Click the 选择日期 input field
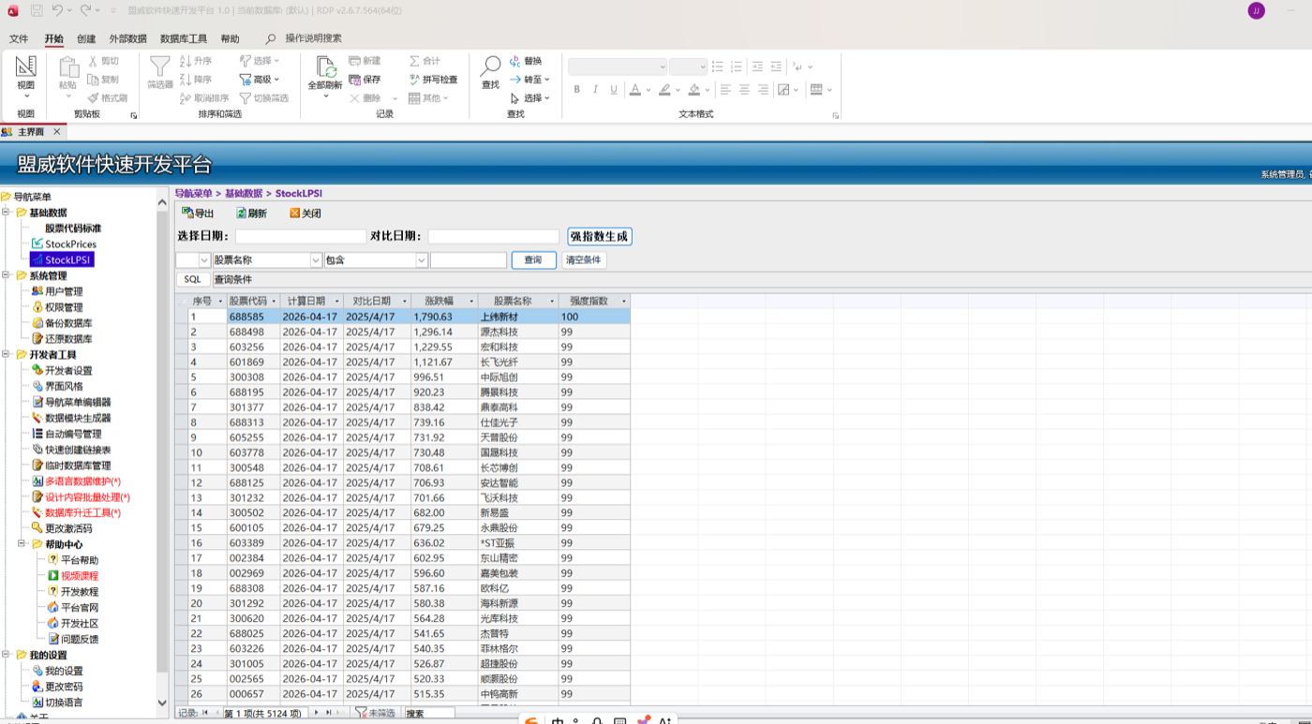The height and width of the screenshot is (724, 1312). pyautogui.click(x=301, y=237)
